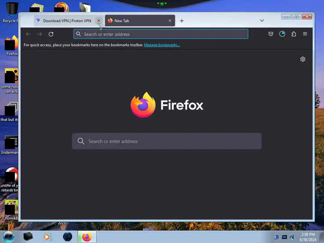Open the Windows Start orb
The width and height of the screenshot is (324, 243).
click(9, 237)
